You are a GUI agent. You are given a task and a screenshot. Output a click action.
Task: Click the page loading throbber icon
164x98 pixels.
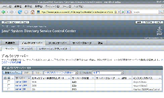pyautogui.click(x=162, y=6)
